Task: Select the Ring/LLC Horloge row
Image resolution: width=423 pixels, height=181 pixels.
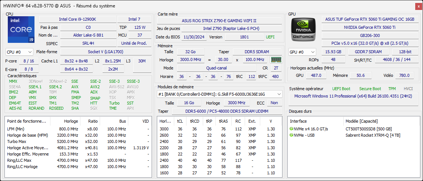Action: pyautogui.click(x=78, y=167)
